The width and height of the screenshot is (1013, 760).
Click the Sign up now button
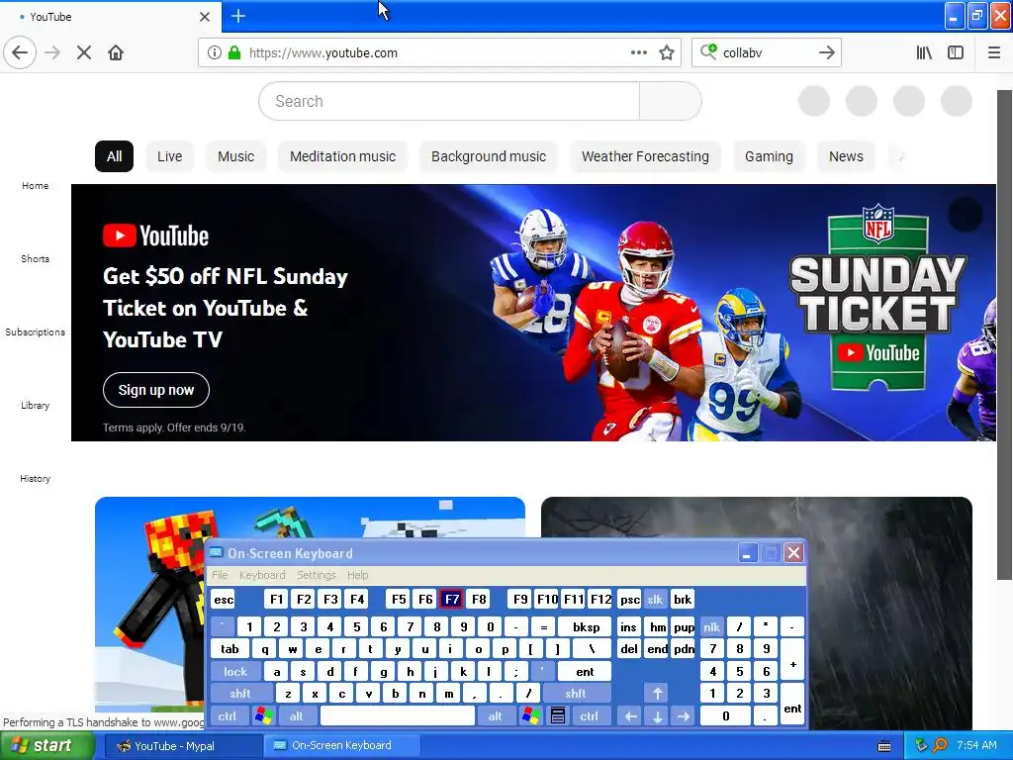(x=155, y=390)
